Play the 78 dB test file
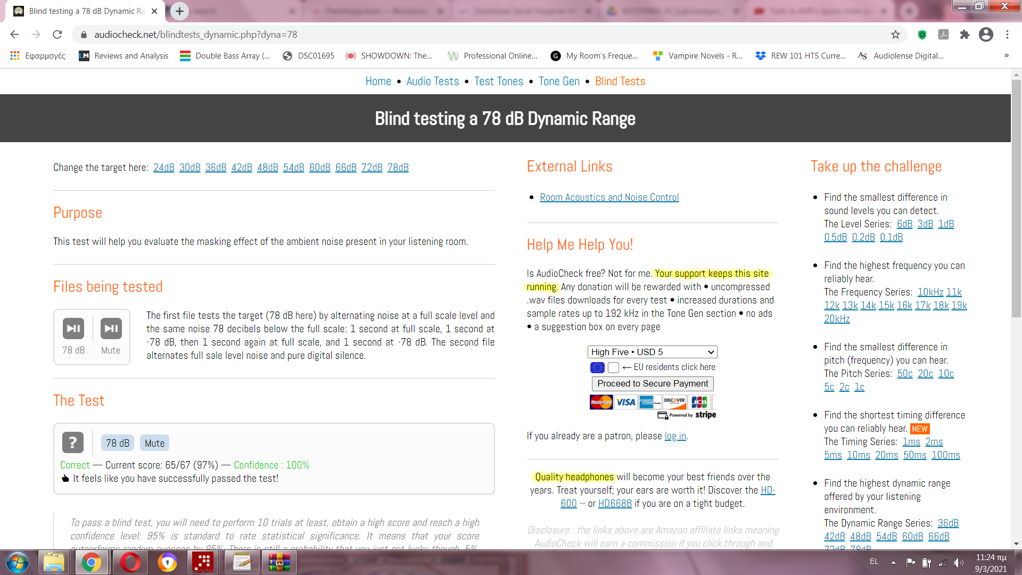 pyautogui.click(x=73, y=328)
